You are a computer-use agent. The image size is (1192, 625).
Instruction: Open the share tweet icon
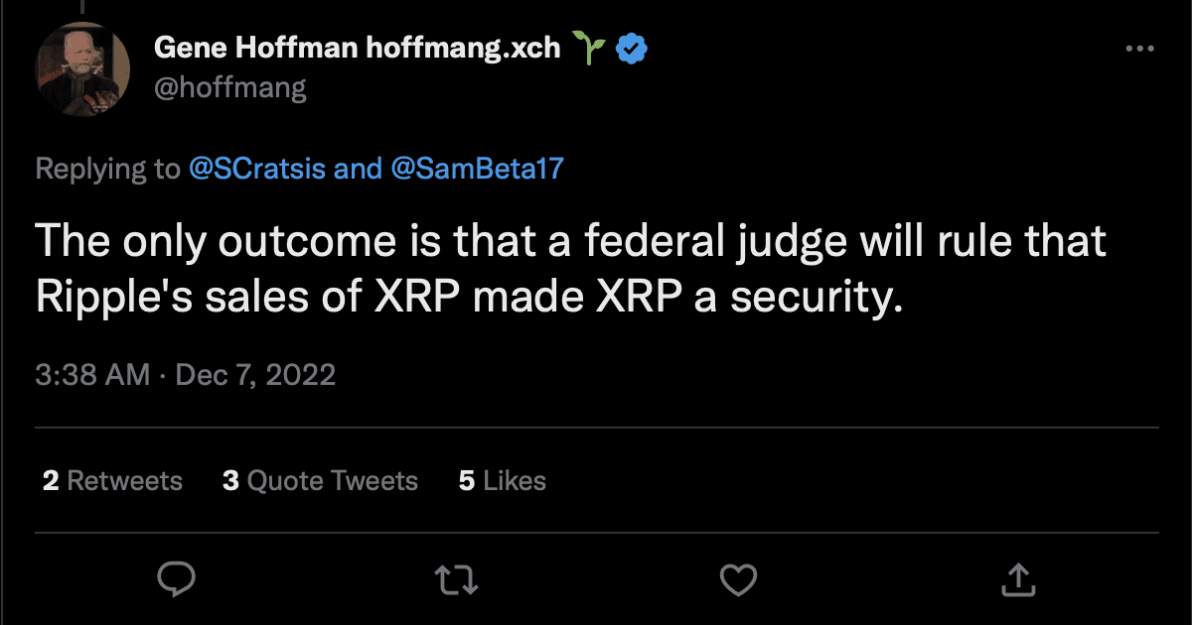click(1016, 577)
